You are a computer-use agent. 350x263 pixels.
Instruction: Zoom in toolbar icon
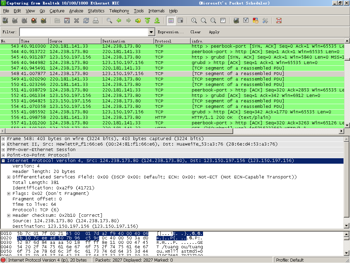pos(194,21)
